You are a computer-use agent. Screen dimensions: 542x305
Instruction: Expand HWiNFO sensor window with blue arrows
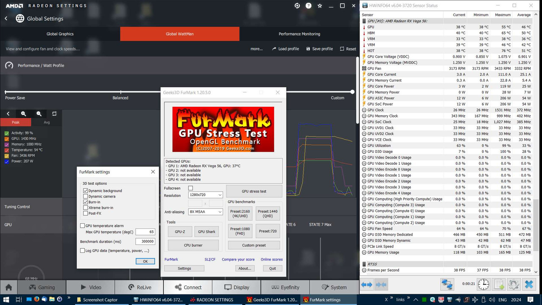(x=367, y=285)
